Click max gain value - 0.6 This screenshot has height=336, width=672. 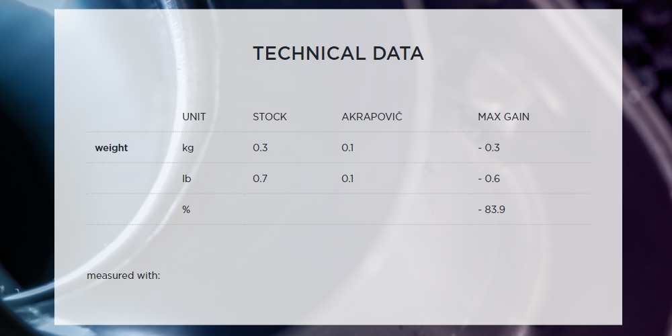(489, 179)
